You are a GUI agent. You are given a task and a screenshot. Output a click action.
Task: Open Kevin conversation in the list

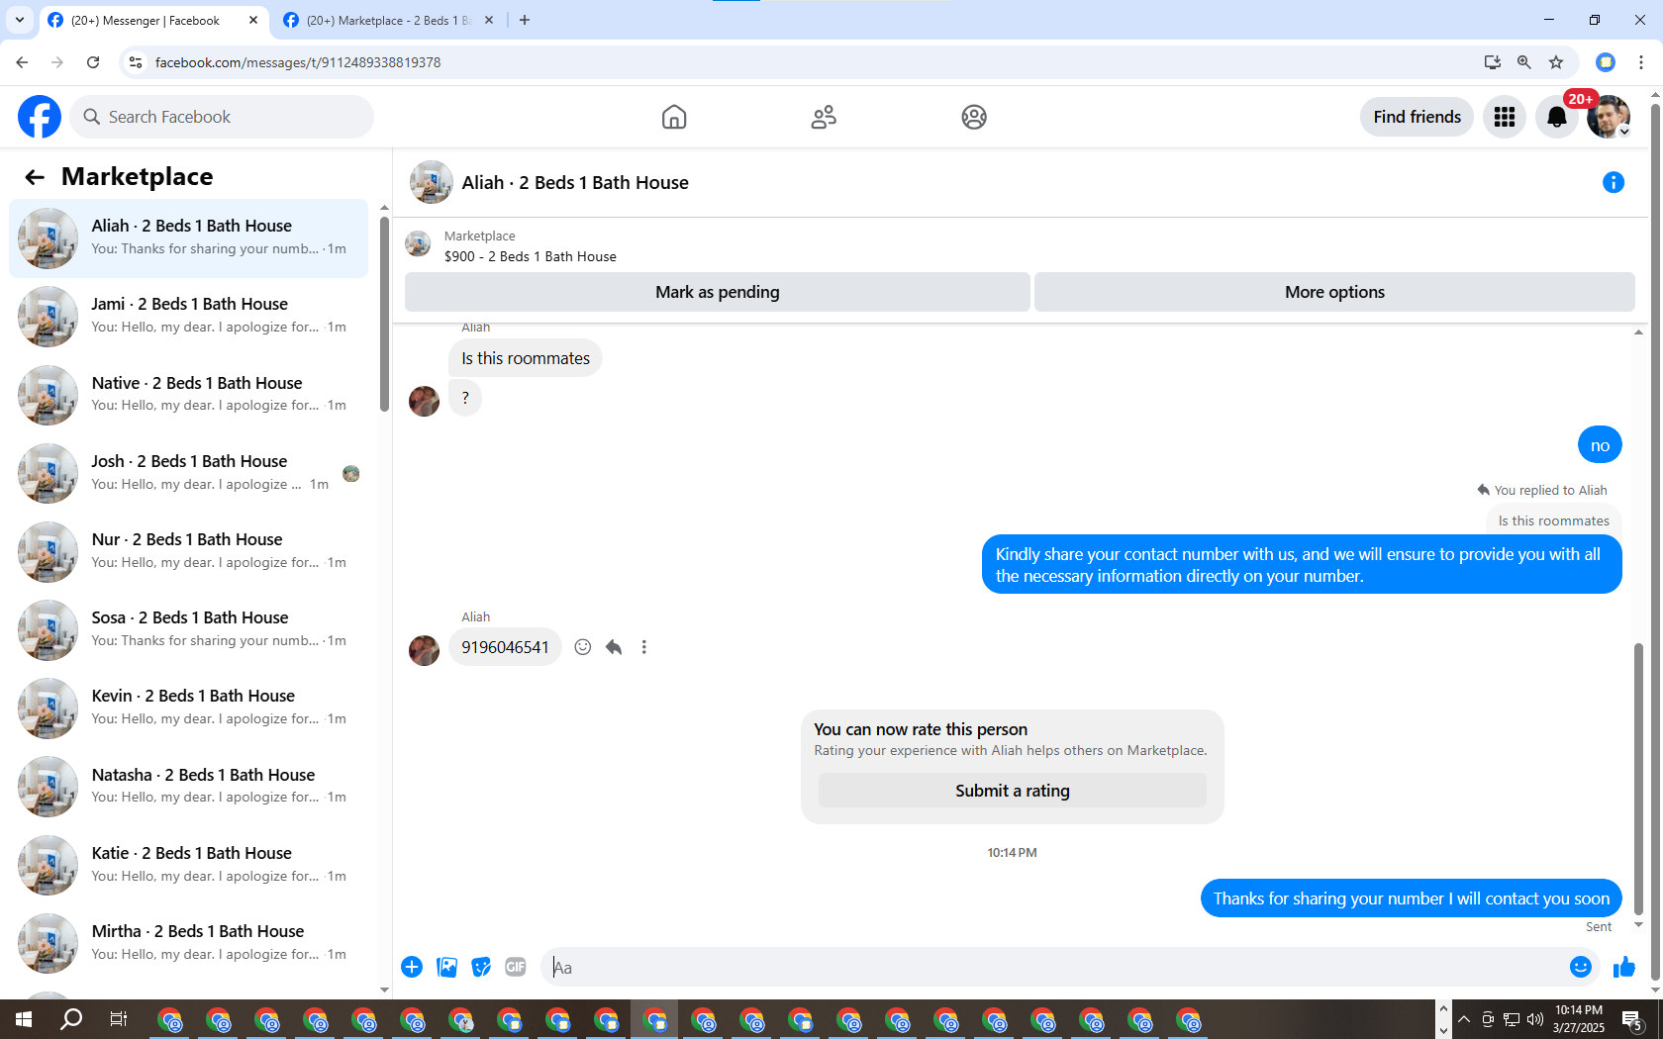pyautogui.click(x=188, y=708)
